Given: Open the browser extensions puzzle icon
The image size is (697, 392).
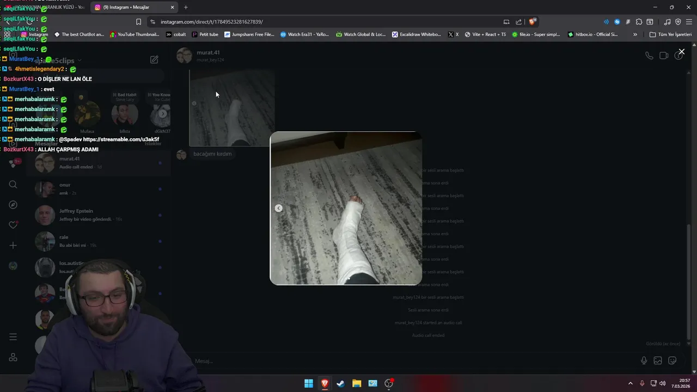Looking at the screenshot, I should point(639,22).
